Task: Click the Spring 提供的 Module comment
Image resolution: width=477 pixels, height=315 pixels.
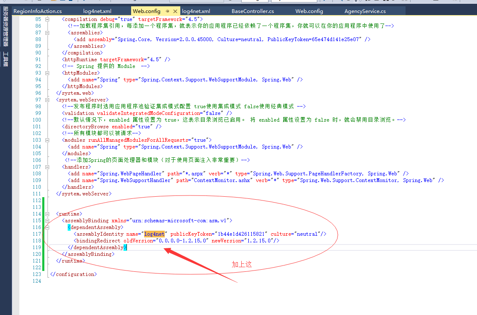Action: 106,66
